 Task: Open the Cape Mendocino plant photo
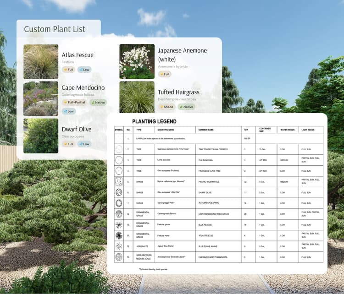pos(41,98)
